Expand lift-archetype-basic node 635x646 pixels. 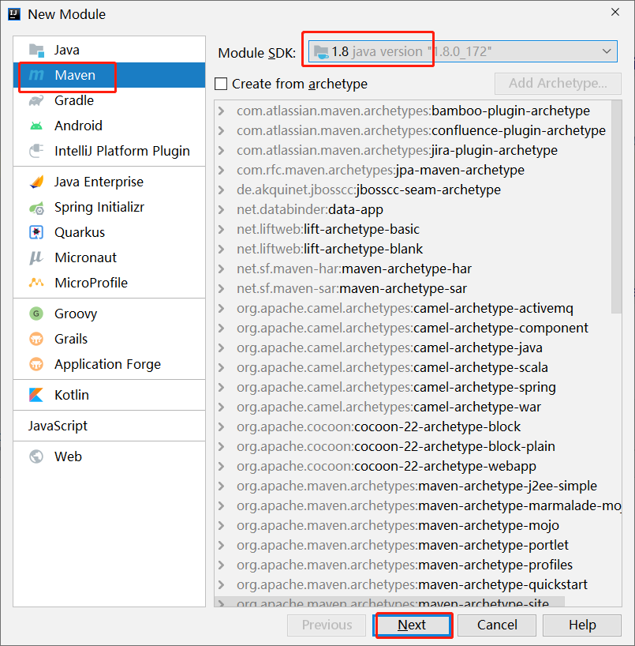222,230
